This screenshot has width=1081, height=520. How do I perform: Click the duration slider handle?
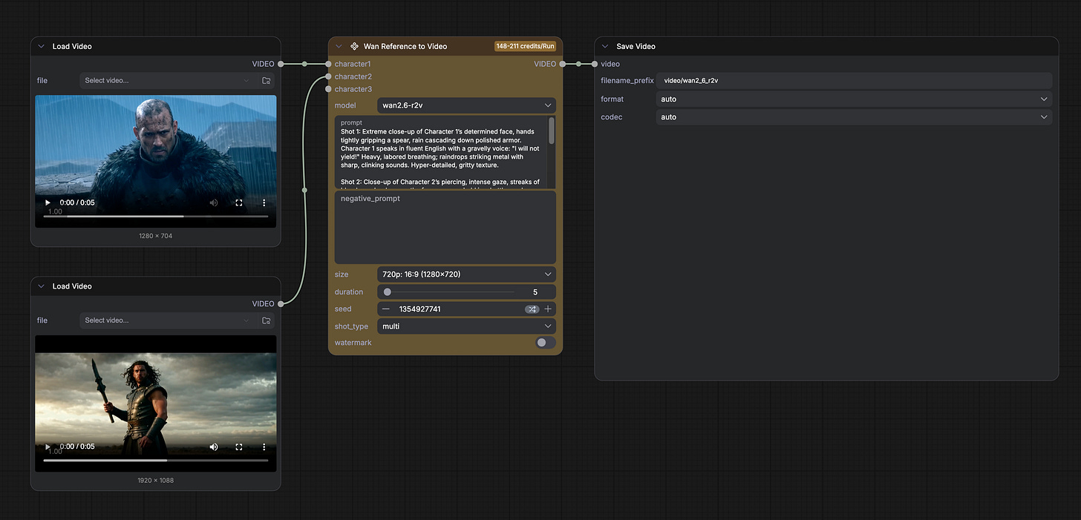[388, 292]
